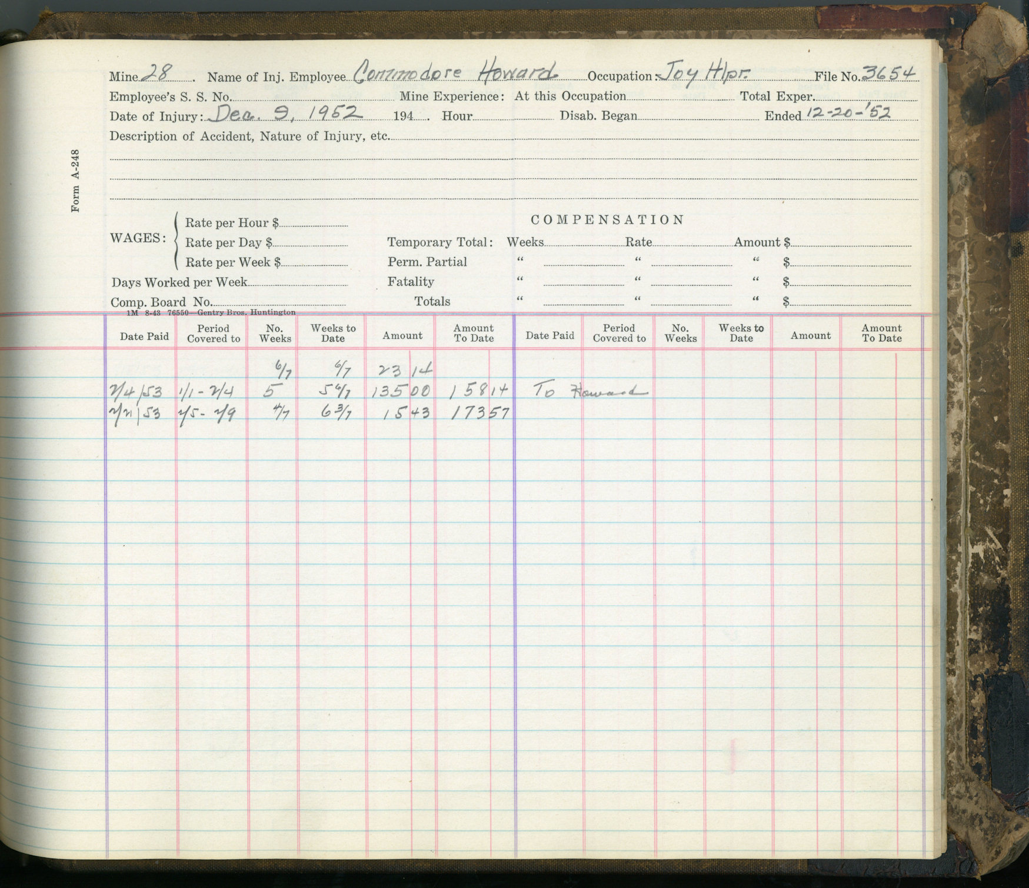Screen dimensions: 1029x888
Task: Click the 173.57 Amount To Date entry
Action: (x=479, y=413)
